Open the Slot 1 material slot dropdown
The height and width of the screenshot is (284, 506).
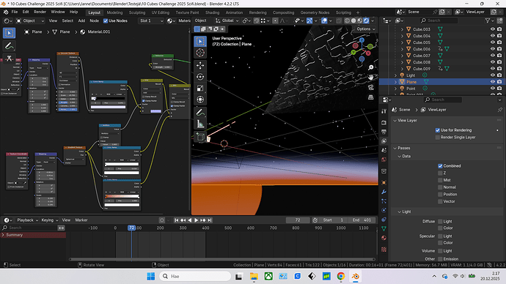[x=151, y=20]
